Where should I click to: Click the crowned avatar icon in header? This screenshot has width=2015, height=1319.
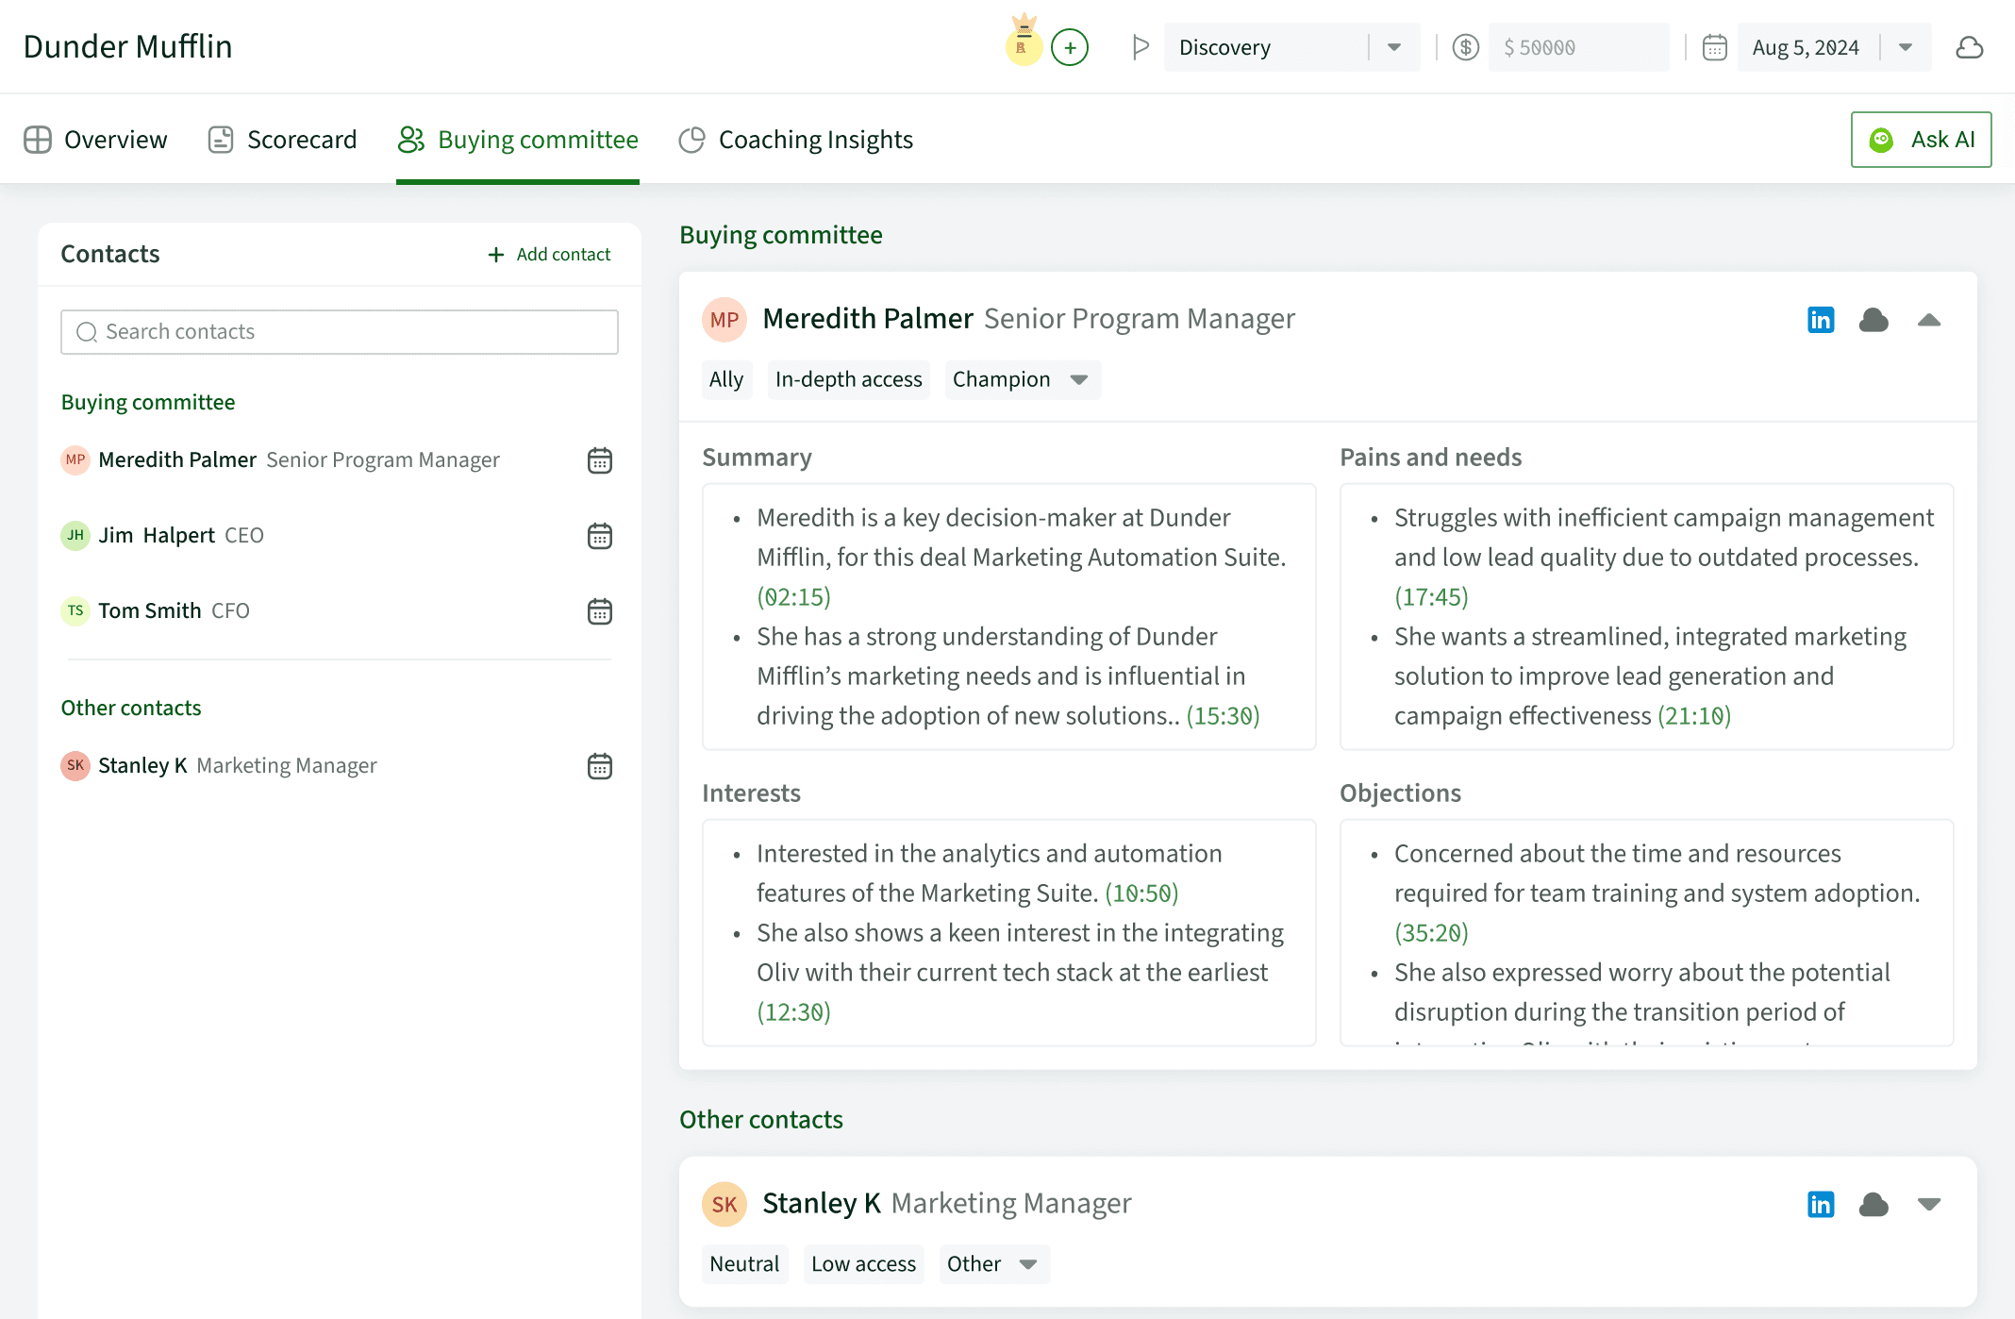coord(1024,43)
